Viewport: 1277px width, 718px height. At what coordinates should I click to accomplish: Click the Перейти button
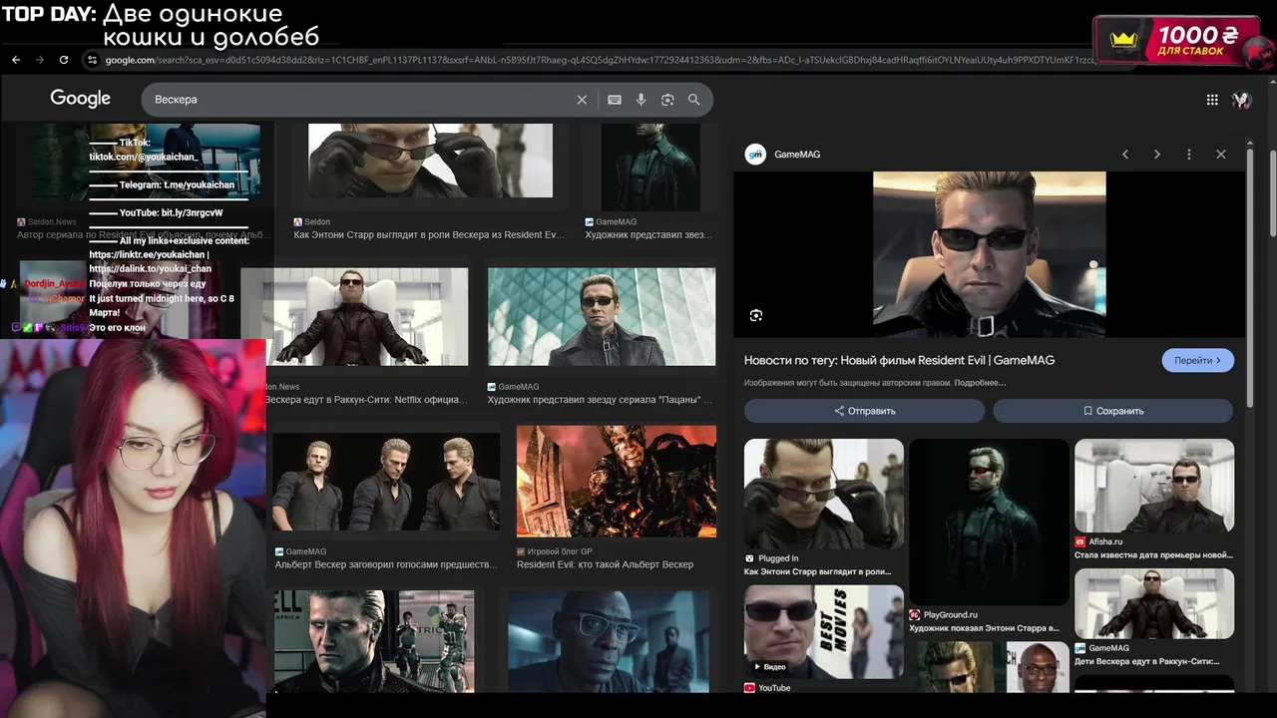(x=1198, y=360)
